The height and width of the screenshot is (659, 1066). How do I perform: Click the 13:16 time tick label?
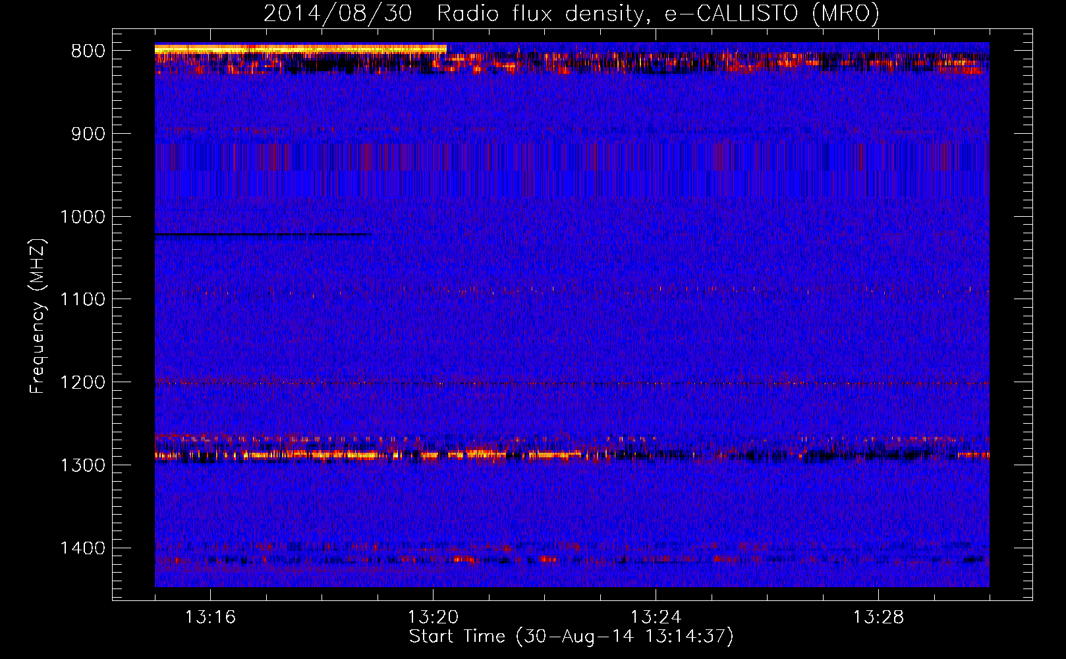[210, 617]
